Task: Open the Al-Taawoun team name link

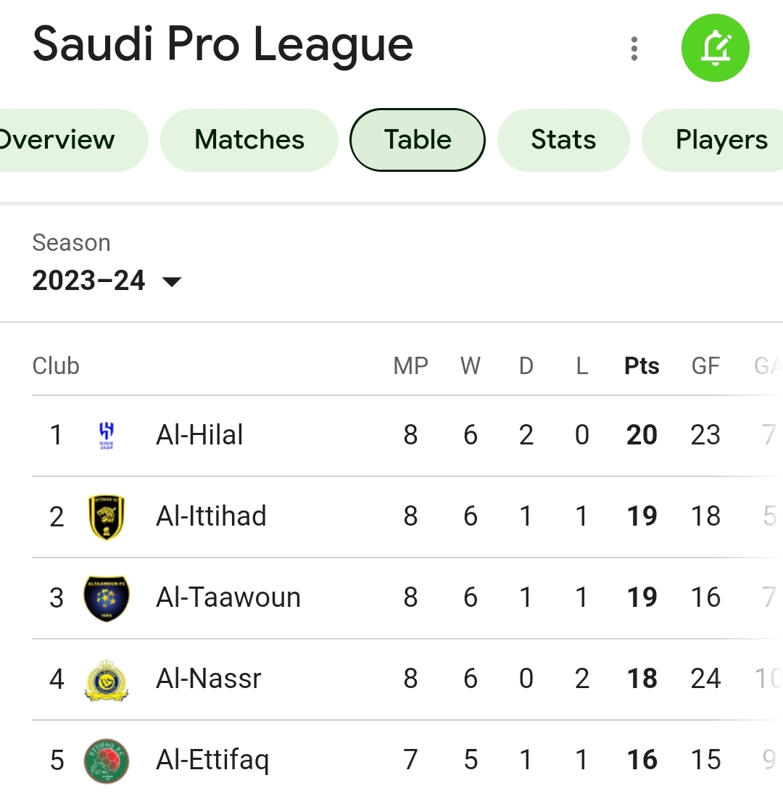Action: tap(228, 597)
